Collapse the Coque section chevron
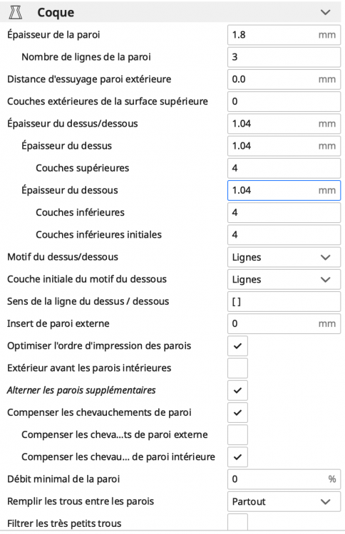This screenshot has width=345, height=534. click(326, 13)
